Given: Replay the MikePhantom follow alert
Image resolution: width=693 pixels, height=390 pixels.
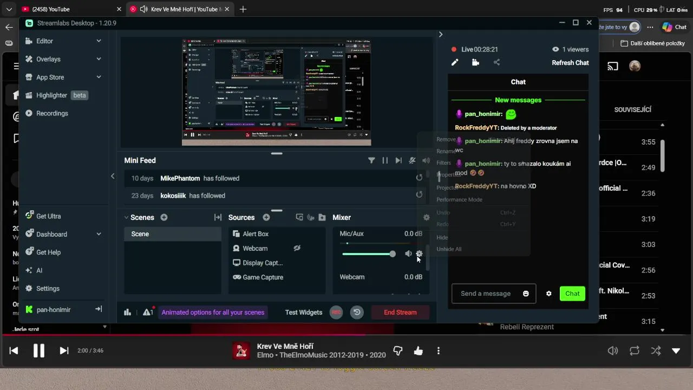Looking at the screenshot, I should pos(419,178).
